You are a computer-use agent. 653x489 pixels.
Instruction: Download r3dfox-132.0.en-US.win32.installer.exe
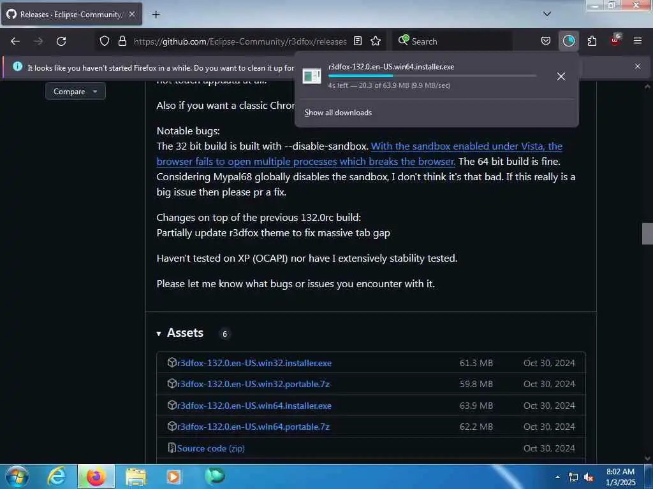pyautogui.click(x=254, y=363)
